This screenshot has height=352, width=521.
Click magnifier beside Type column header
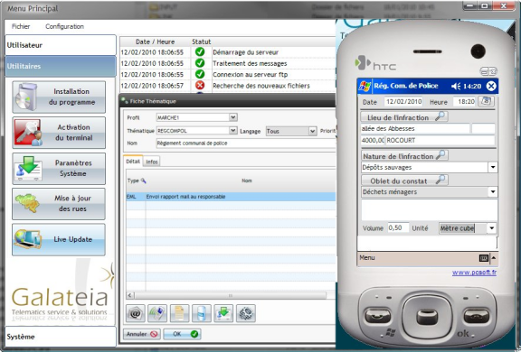click(143, 181)
